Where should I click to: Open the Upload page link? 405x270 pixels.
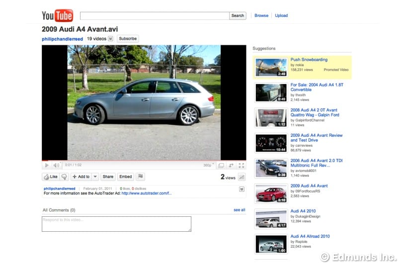(281, 15)
